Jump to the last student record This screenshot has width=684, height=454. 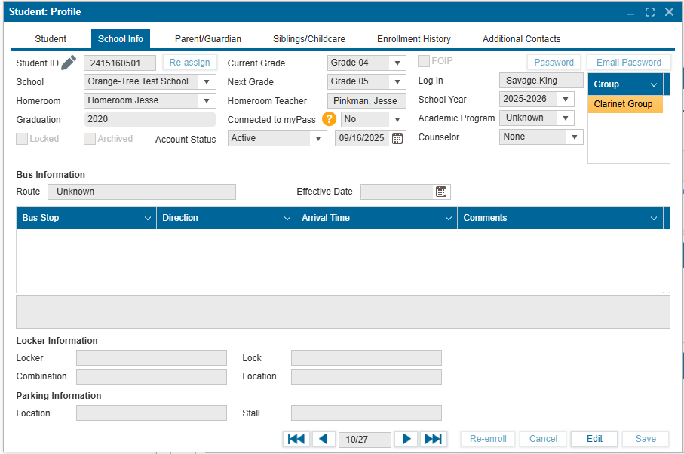[x=433, y=439]
